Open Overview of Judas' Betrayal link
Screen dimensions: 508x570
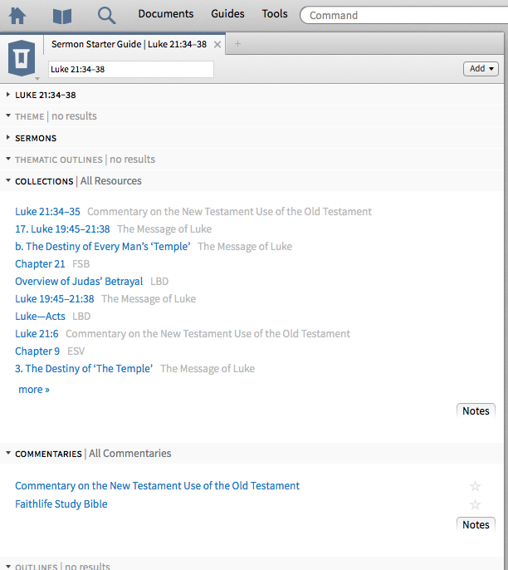[x=79, y=282]
